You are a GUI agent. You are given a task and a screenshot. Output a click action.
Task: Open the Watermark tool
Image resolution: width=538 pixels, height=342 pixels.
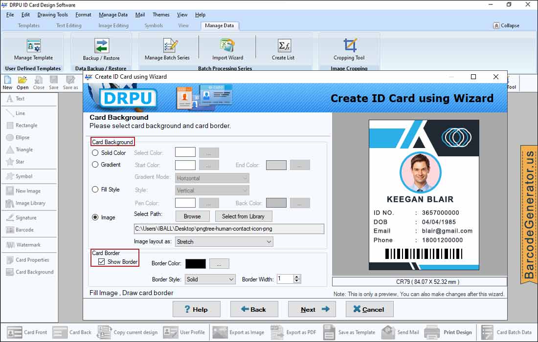click(23, 245)
